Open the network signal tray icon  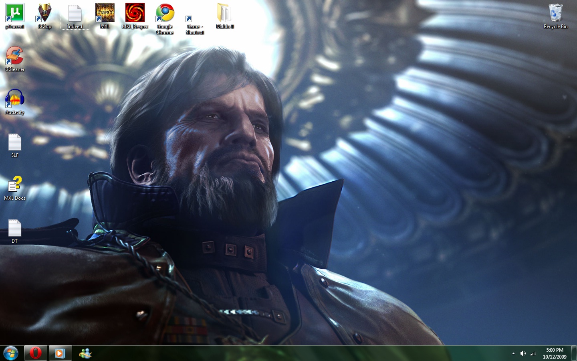(x=533, y=353)
